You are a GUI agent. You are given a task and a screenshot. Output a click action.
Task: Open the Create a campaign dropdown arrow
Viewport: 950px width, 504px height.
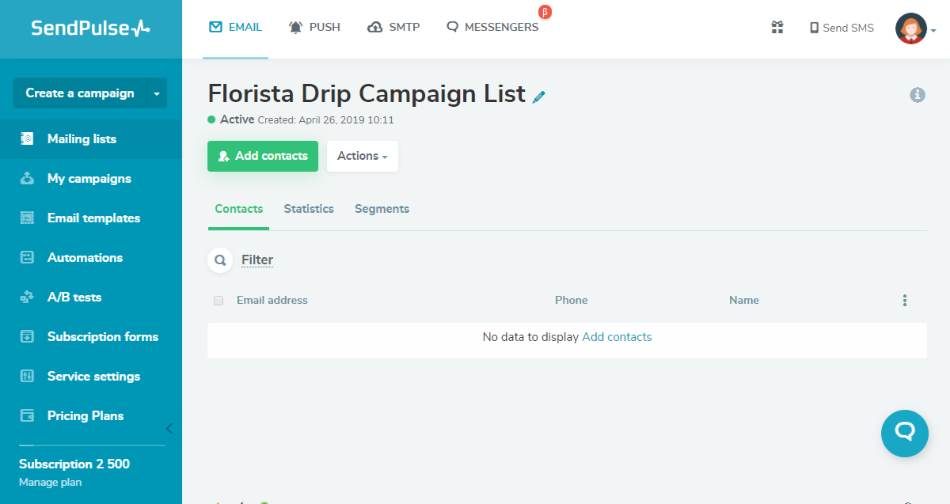[x=157, y=93]
